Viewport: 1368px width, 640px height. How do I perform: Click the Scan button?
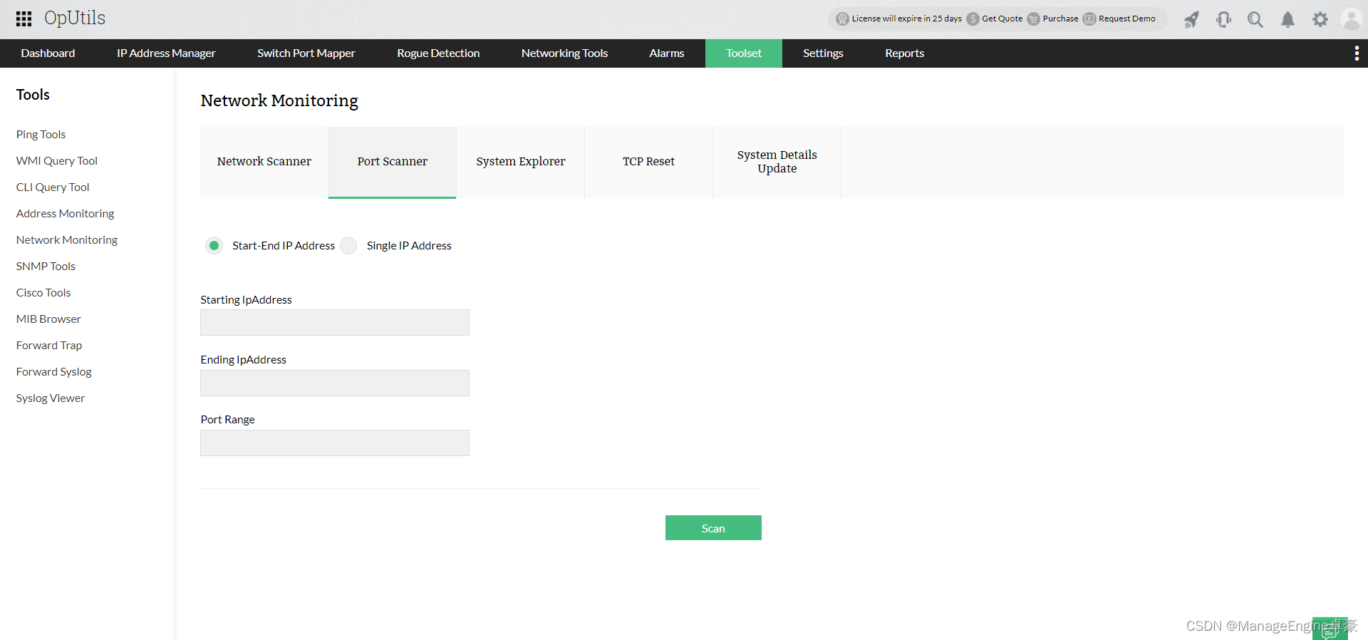[x=713, y=528]
